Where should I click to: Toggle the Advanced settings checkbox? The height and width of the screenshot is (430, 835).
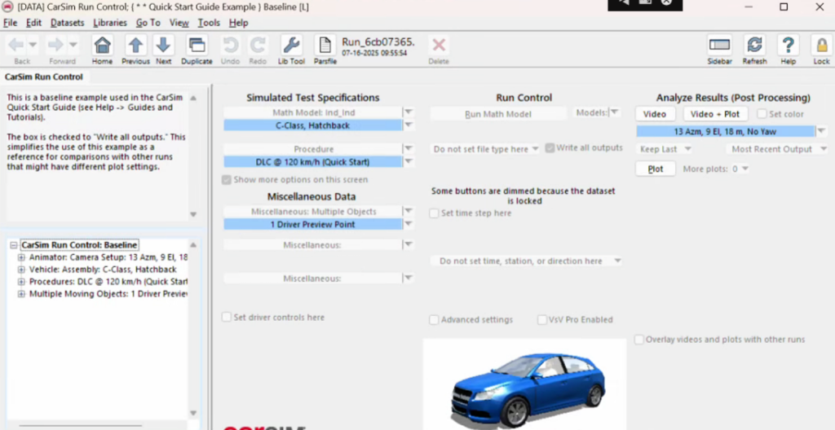tap(434, 320)
